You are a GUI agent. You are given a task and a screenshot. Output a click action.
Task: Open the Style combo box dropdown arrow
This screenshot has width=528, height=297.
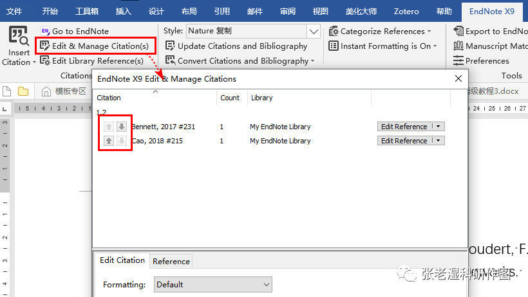(314, 32)
